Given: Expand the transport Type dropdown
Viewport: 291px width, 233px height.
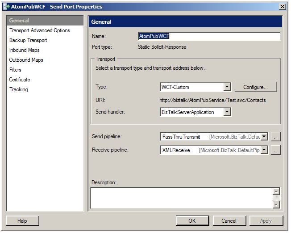Looking at the screenshot, I should (227, 87).
